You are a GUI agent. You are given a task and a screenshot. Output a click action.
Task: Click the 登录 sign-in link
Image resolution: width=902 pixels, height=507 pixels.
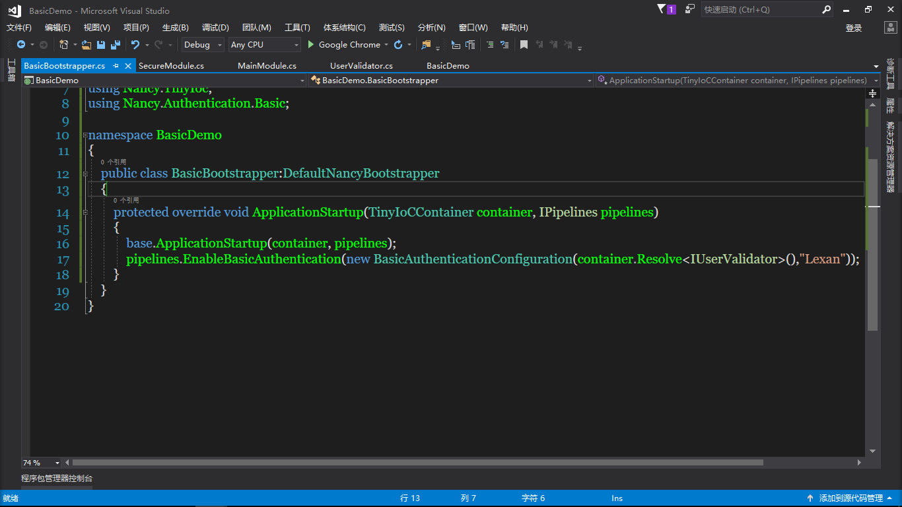pos(854,28)
